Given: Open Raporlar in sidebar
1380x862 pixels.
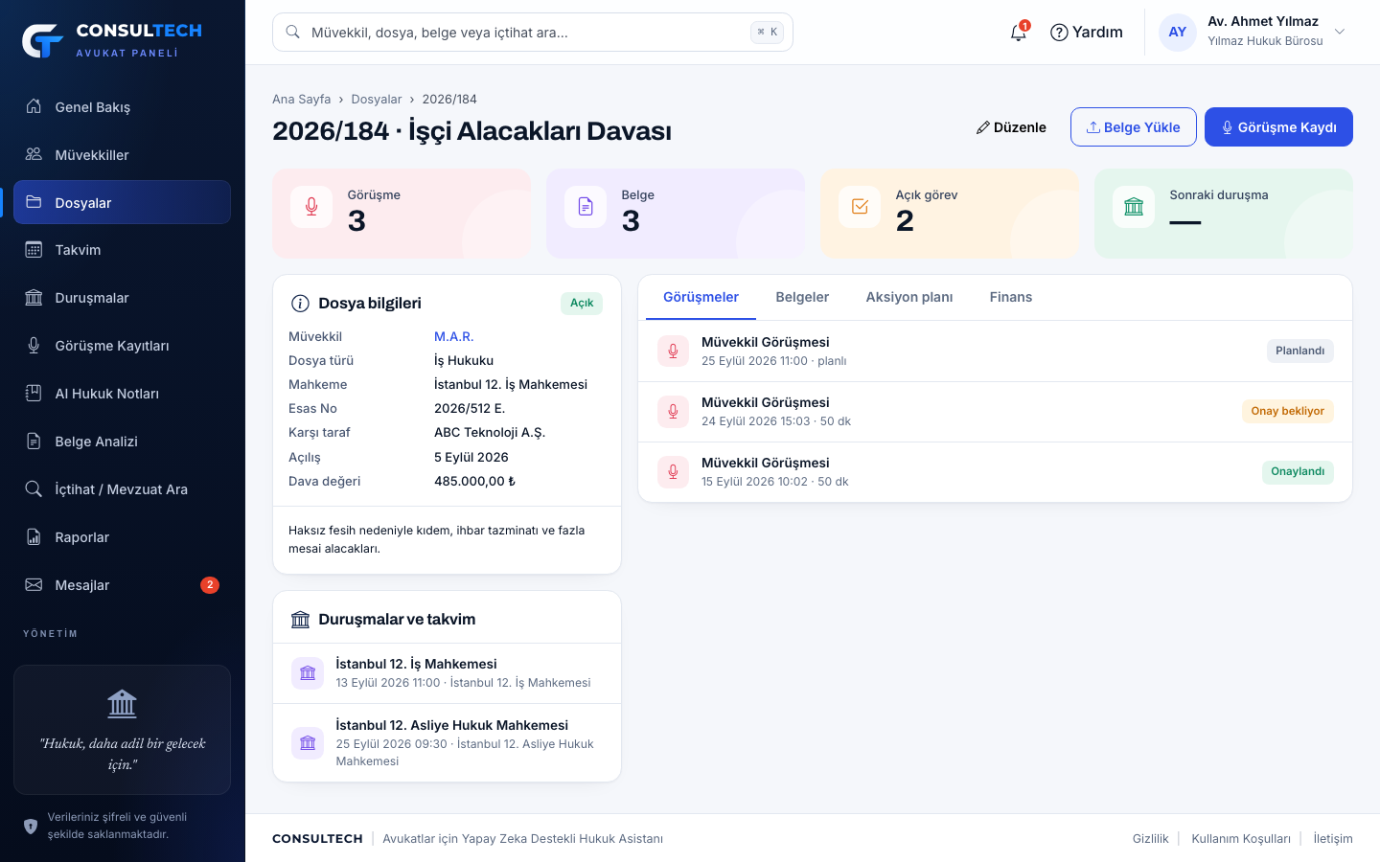Looking at the screenshot, I should coord(122,537).
